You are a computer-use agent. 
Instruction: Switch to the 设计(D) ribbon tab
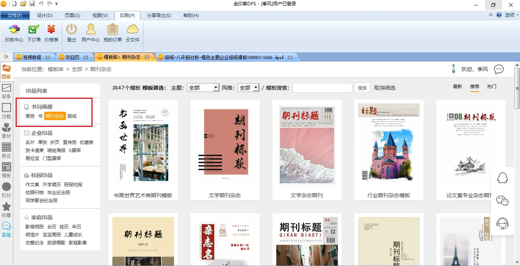pyautogui.click(x=45, y=16)
